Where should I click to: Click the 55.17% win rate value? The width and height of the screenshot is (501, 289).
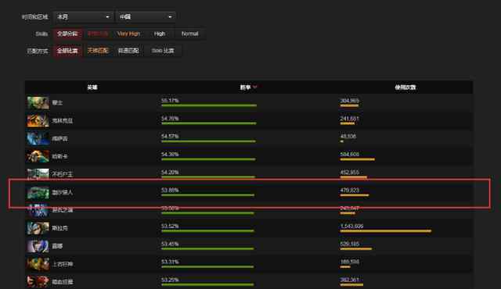click(x=170, y=101)
